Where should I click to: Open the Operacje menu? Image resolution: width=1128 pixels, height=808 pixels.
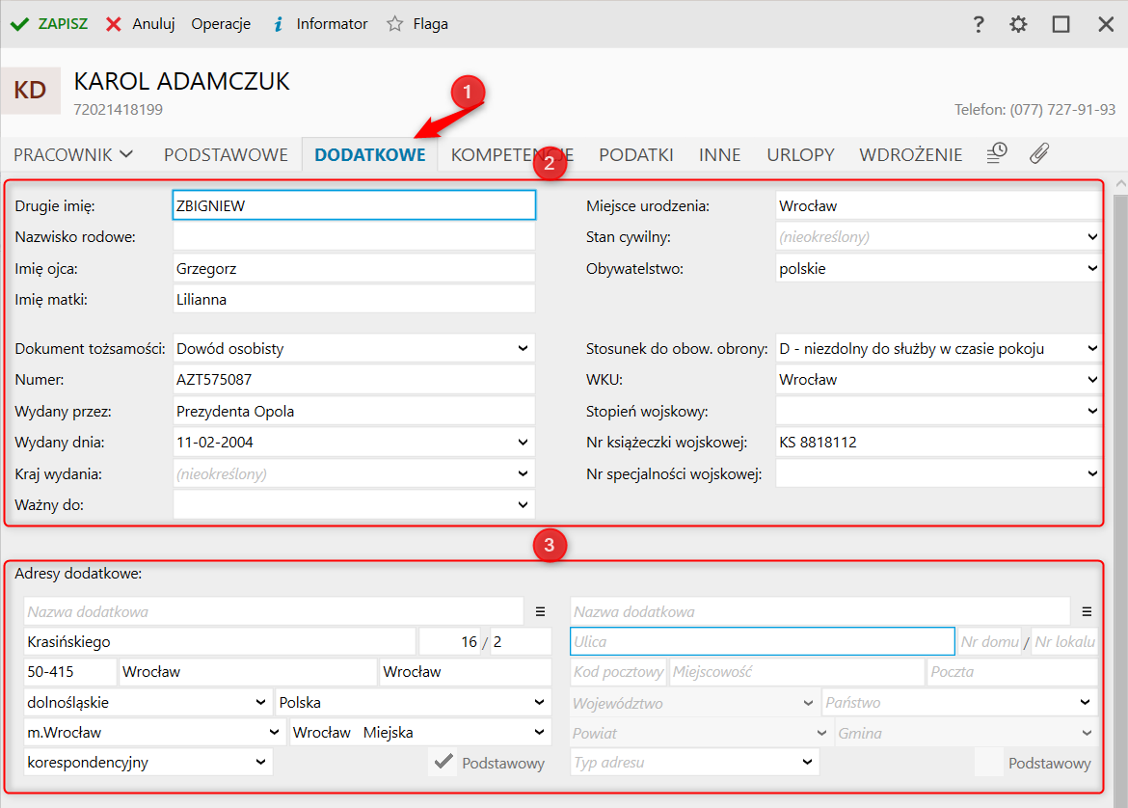tap(221, 24)
